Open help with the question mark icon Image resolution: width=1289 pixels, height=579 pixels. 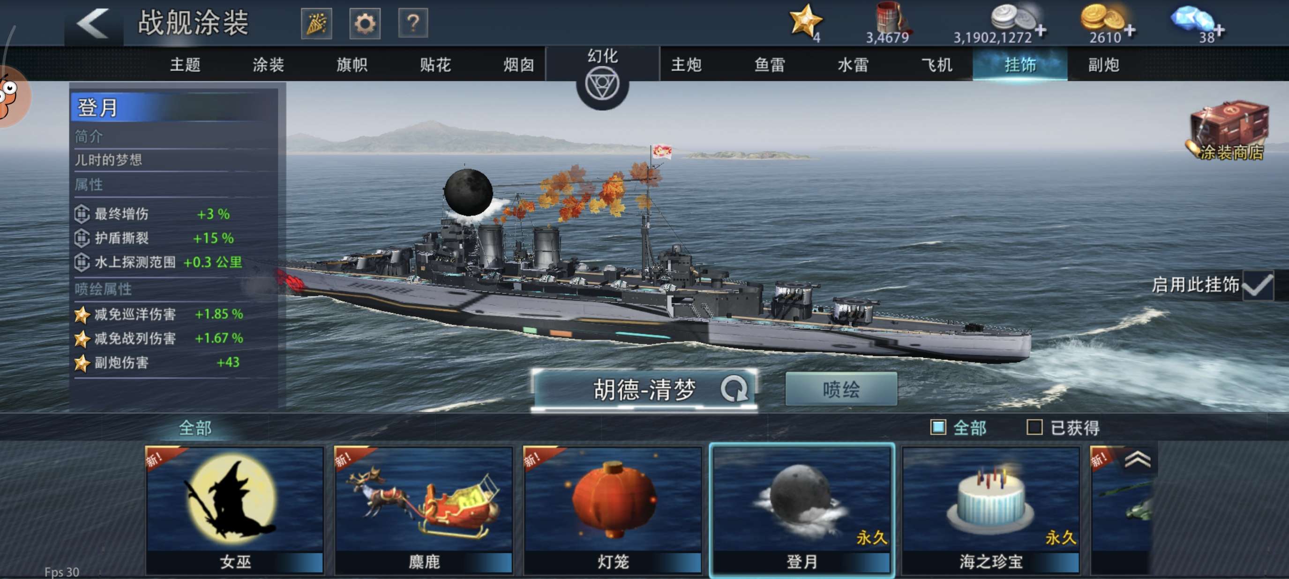point(413,23)
